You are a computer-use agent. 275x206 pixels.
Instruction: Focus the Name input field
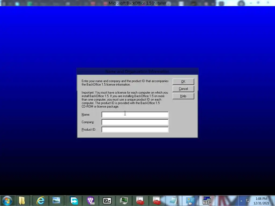click(x=135, y=115)
